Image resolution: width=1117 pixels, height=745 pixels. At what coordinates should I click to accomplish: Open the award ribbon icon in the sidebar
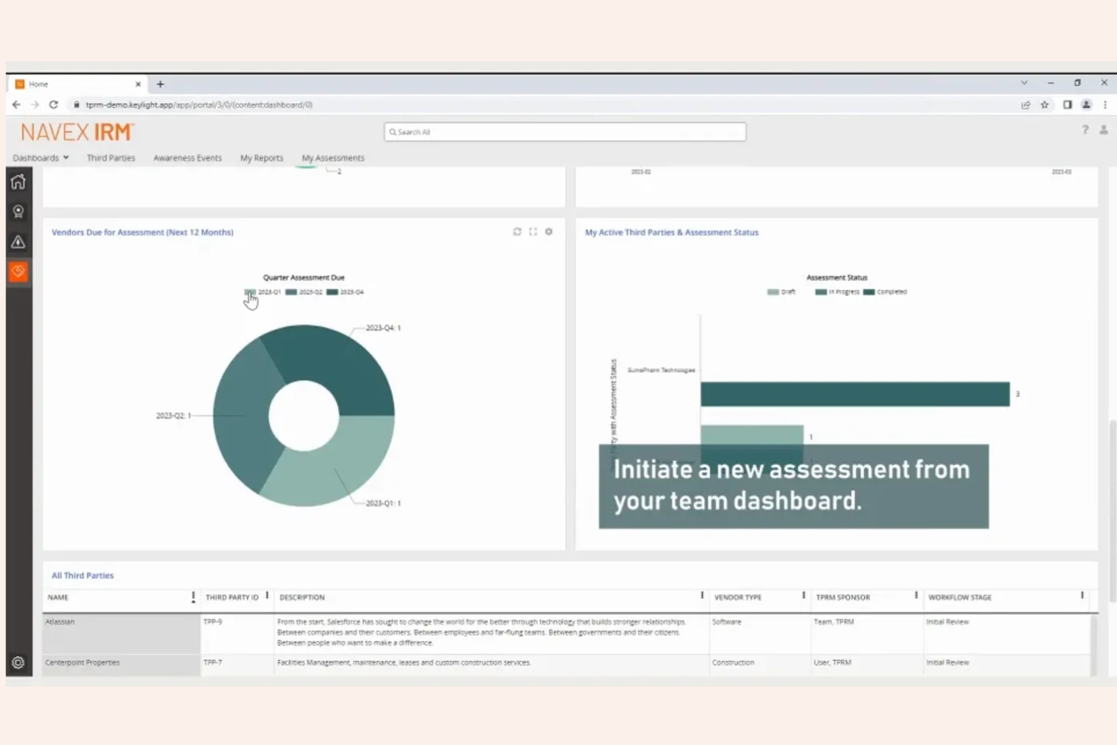[18, 212]
